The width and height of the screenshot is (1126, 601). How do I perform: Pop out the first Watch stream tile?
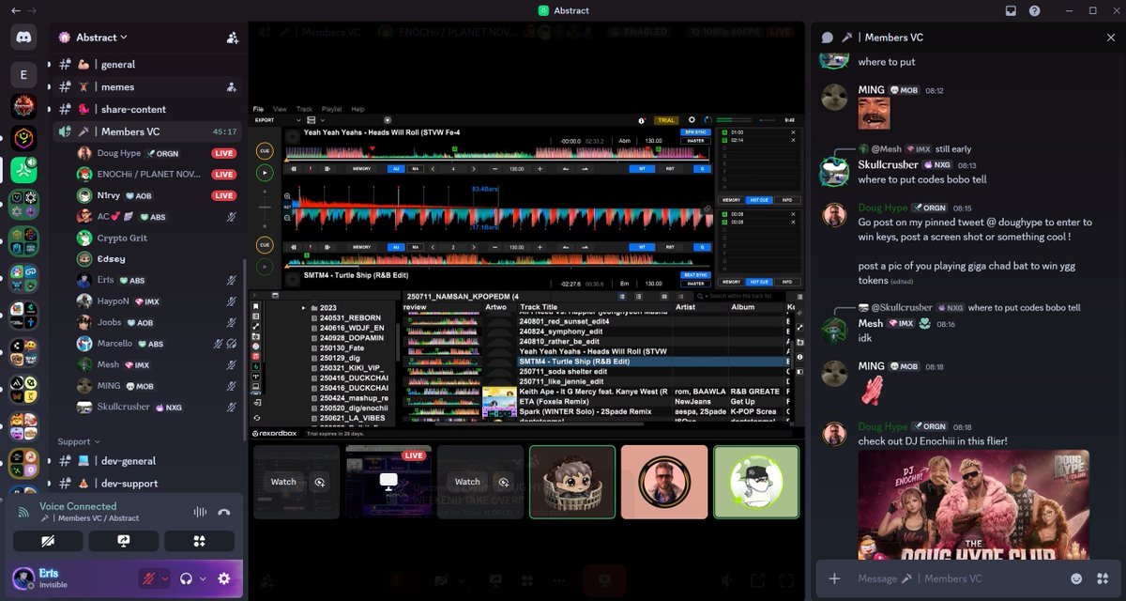click(x=319, y=482)
